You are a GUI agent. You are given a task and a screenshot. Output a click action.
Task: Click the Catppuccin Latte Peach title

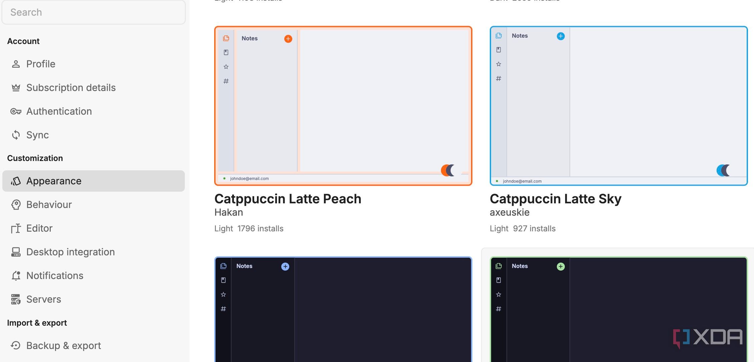coord(288,199)
